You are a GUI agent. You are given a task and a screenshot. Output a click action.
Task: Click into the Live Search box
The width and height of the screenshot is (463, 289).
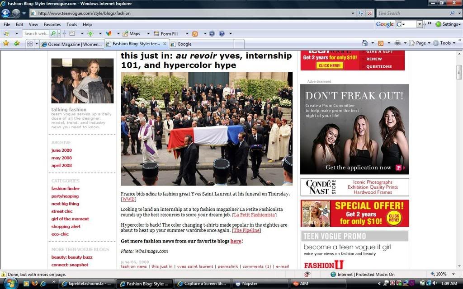(413, 13)
